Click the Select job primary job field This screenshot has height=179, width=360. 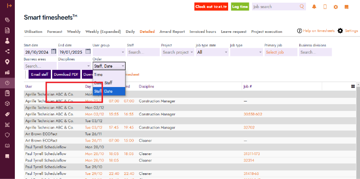[281, 52]
